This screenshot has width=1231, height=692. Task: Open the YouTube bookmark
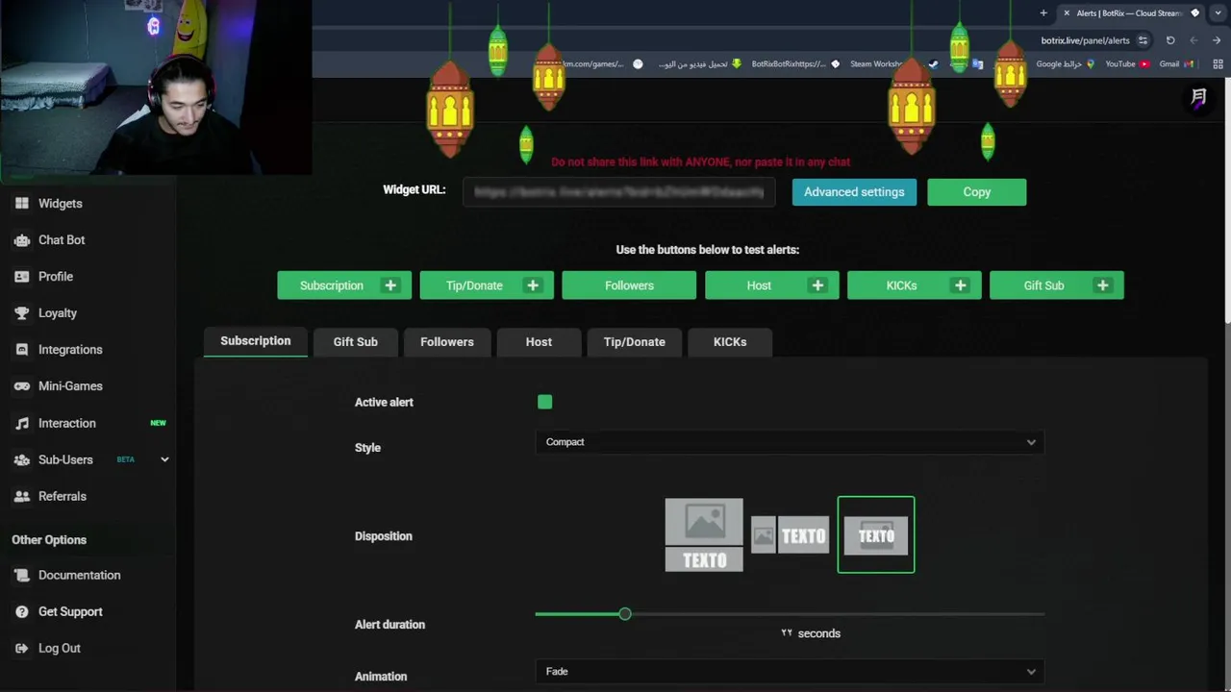click(1126, 64)
